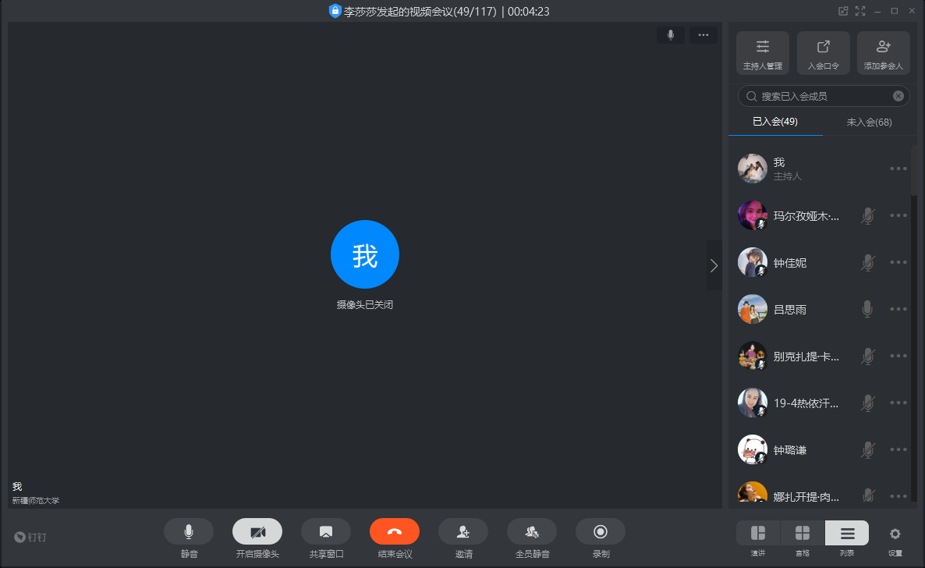Start recording with the 录制 button

601,532
